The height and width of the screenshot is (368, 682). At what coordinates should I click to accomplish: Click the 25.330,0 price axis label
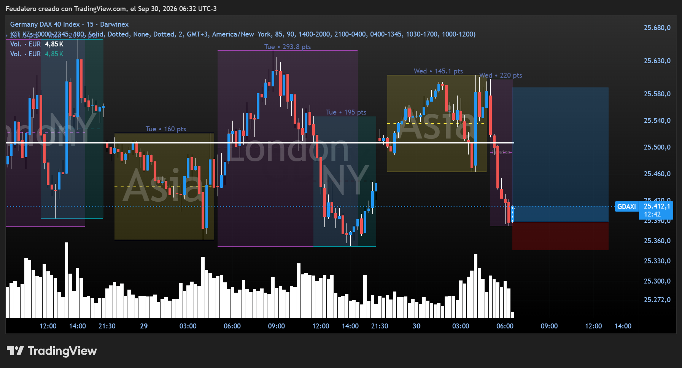click(657, 261)
